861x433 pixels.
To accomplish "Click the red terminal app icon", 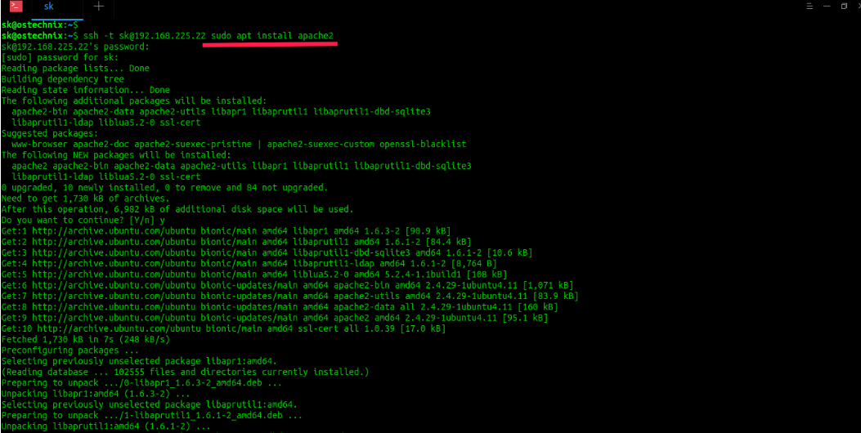I will [16, 7].
